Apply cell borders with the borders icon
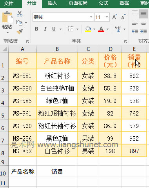 [x=71, y=29]
